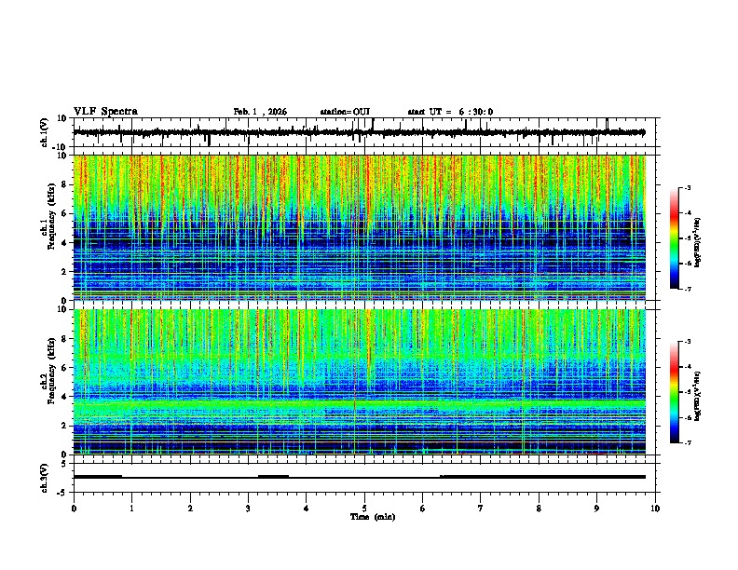The height and width of the screenshot is (570, 738).
Task: Click the "-3" label on ch.1 color scale
Action: coord(687,187)
